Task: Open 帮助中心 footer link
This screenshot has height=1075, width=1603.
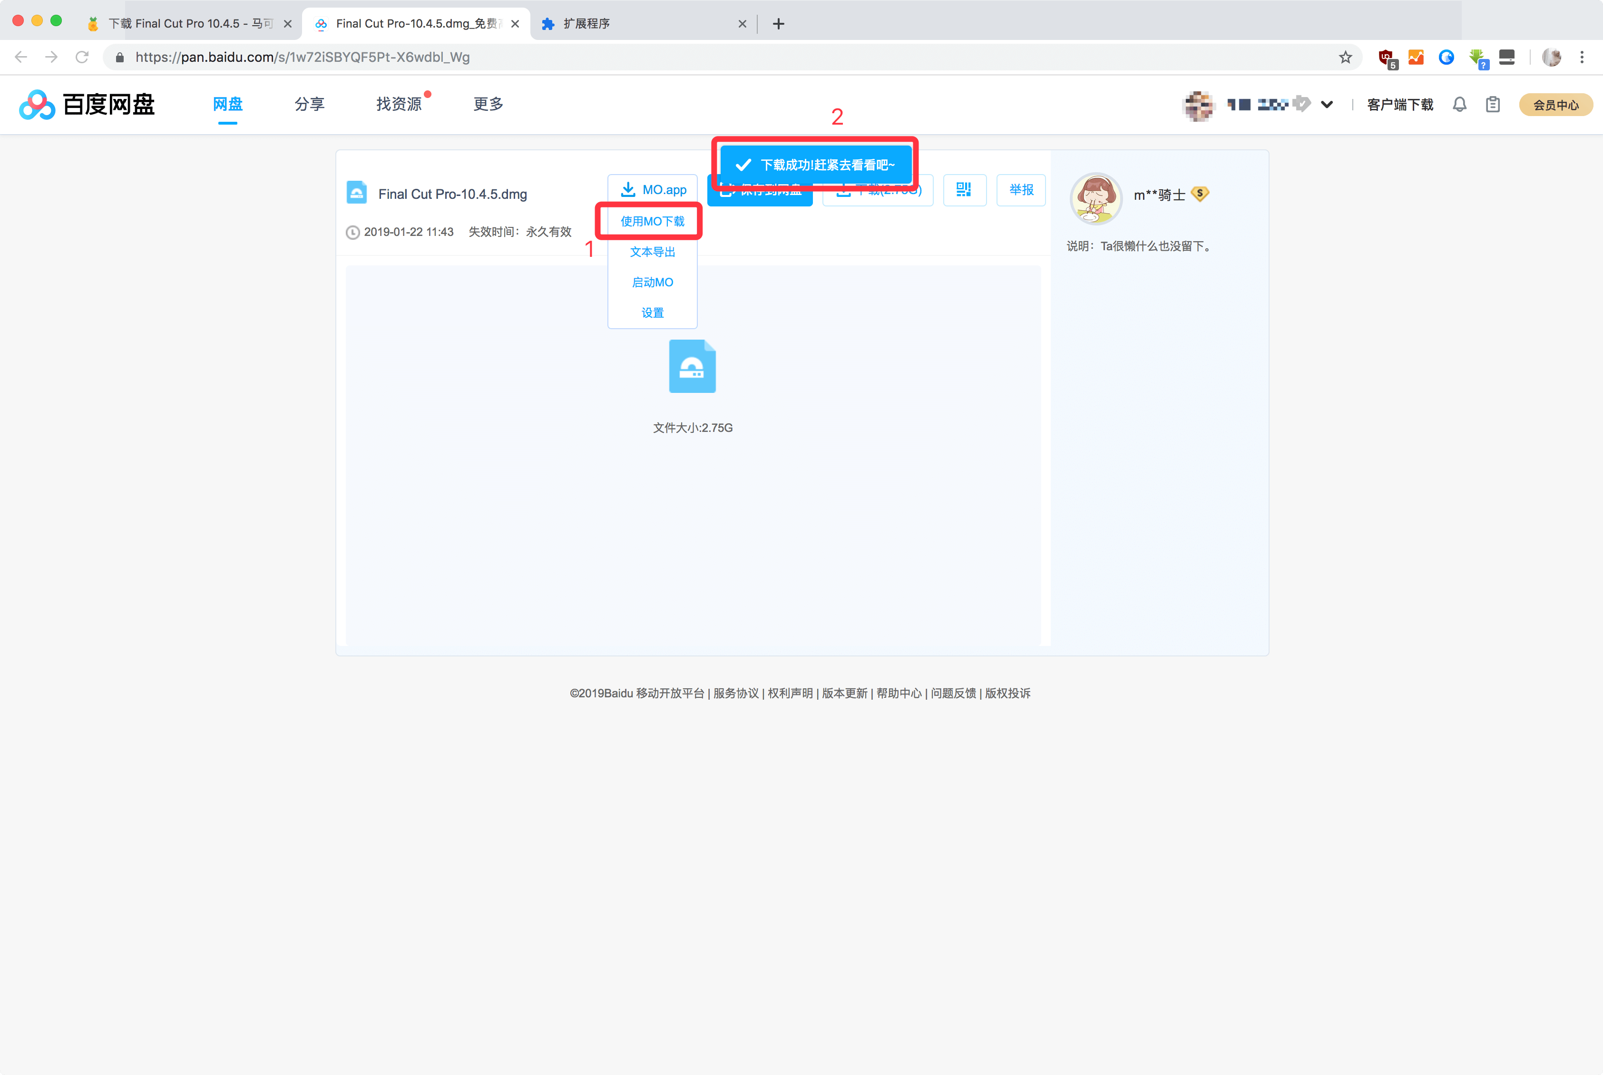Action: (x=899, y=693)
